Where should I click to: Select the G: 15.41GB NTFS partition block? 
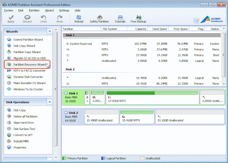click(x=137, y=117)
